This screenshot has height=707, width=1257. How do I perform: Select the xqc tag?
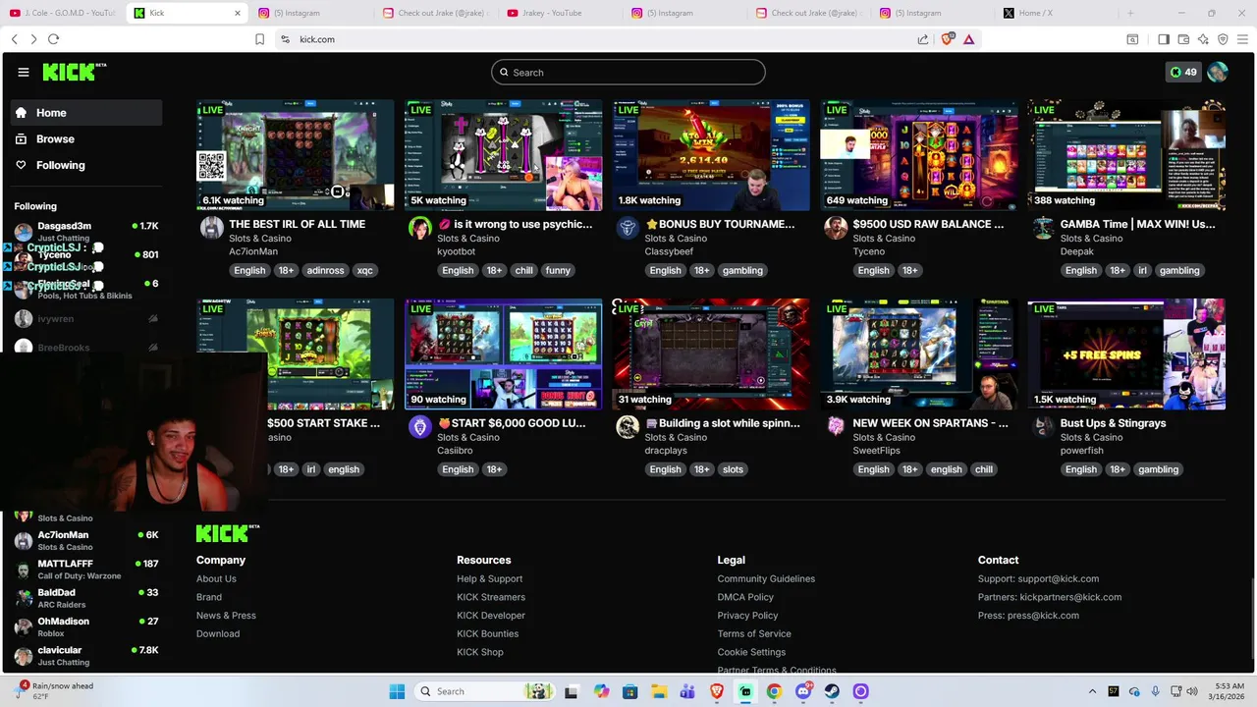click(x=364, y=270)
